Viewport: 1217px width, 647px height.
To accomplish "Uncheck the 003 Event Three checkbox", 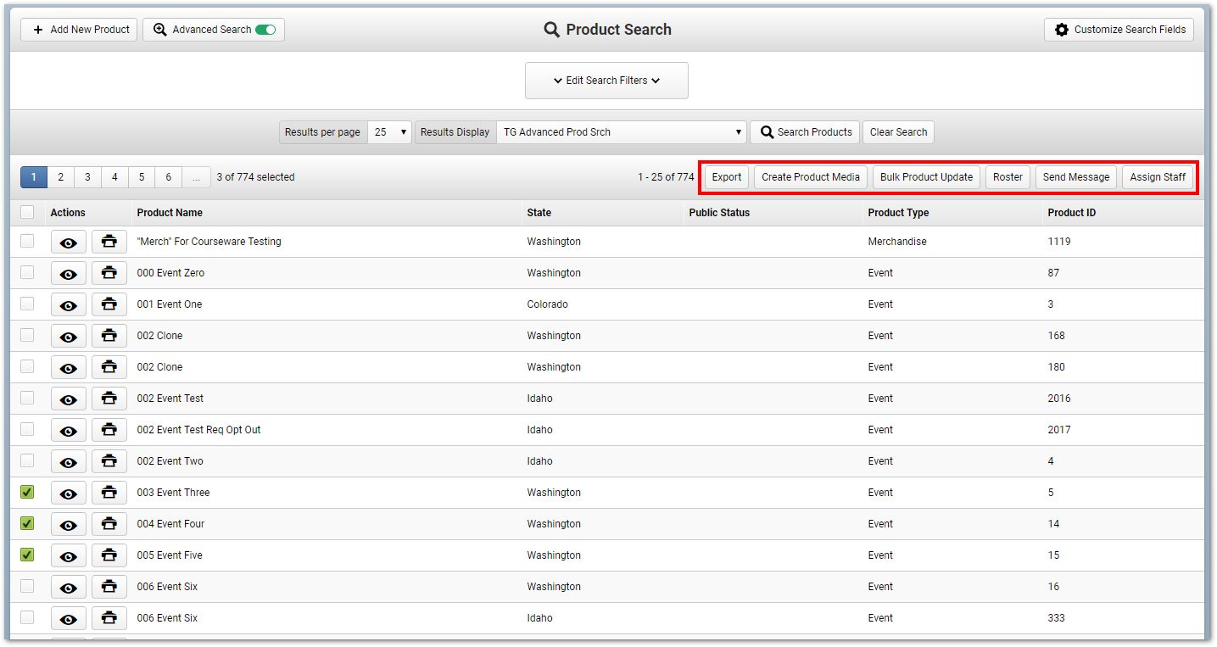I will click(x=27, y=492).
